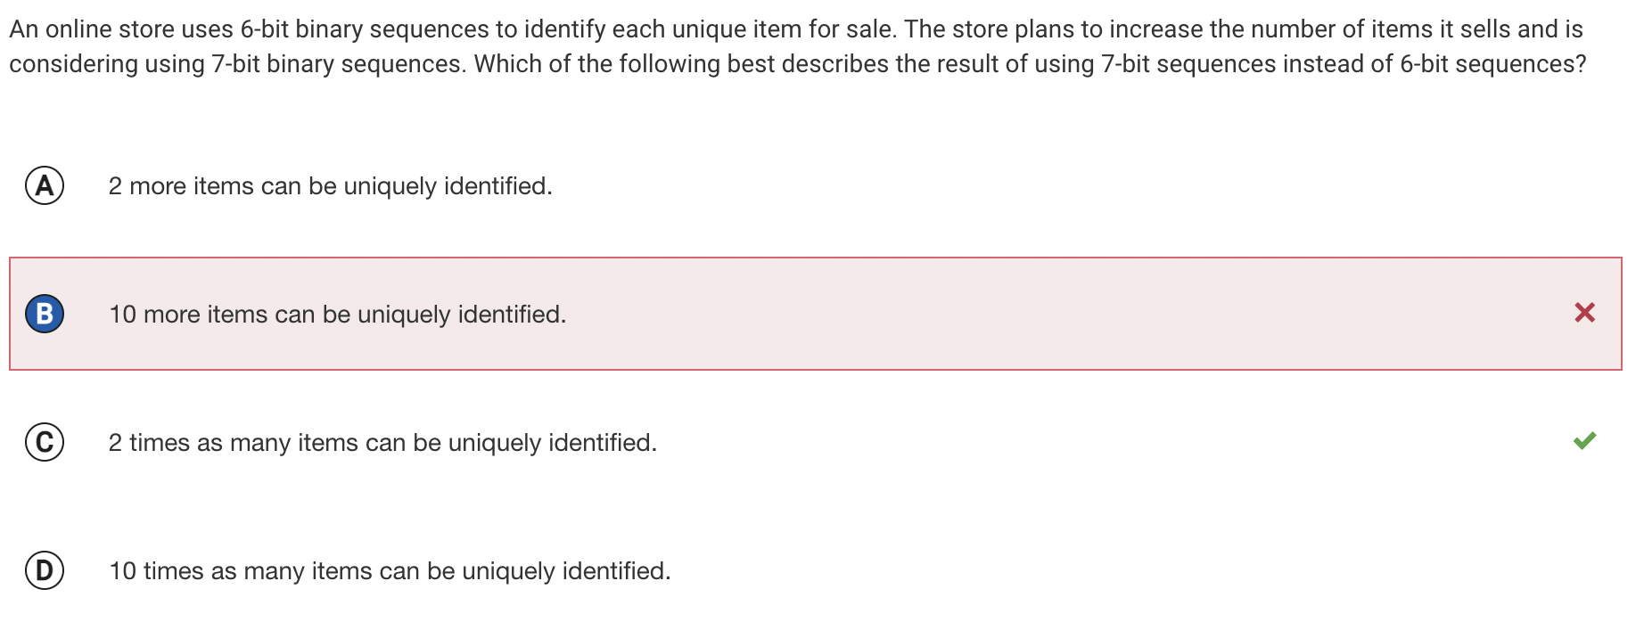Click the highlighted pink option B row

tap(815, 314)
